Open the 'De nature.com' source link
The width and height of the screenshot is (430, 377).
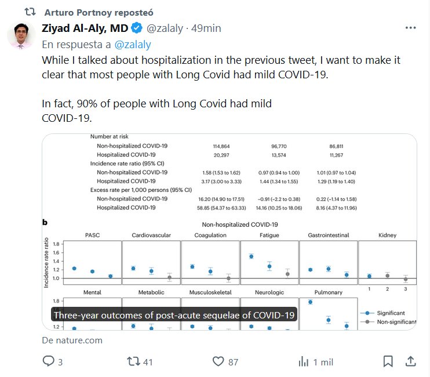(72, 340)
